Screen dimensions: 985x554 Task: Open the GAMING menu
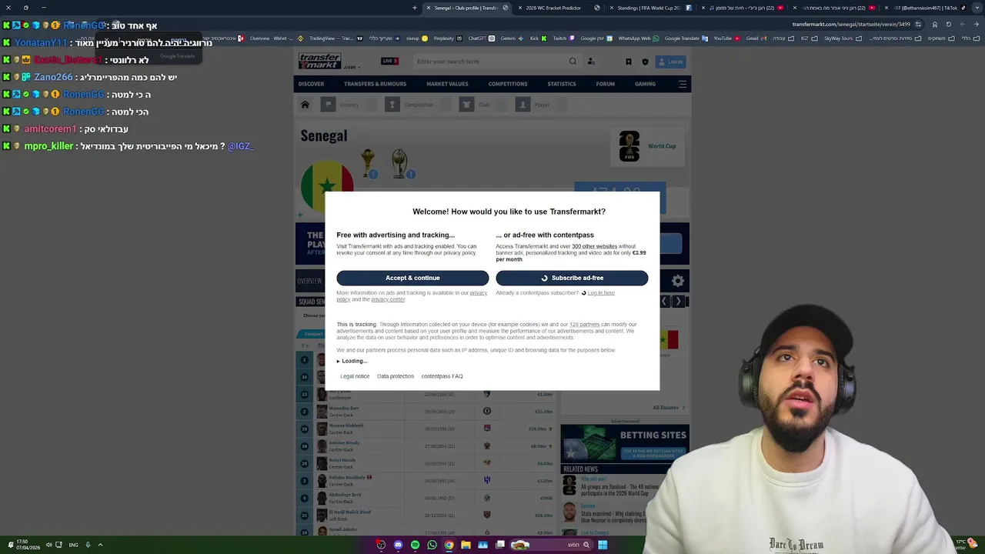(x=645, y=84)
